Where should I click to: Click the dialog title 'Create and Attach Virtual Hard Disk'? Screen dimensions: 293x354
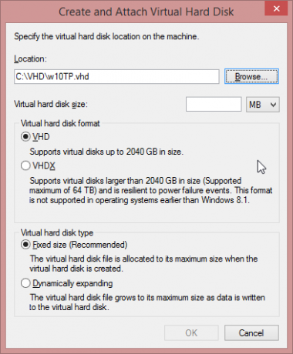pyautogui.click(x=146, y=12)
